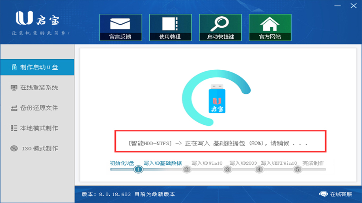362x203 pixels.
Task: Click the 备份还原文件 hard drive icon
Action: (14, 108)
